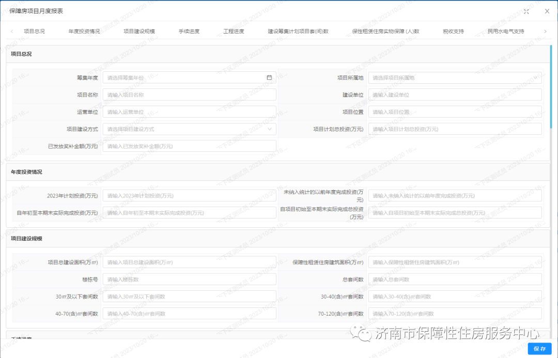The width and height of the screenshot is (558, 358).
Task: Click the 总套间数 input field
Action: [x=455, y=278]
